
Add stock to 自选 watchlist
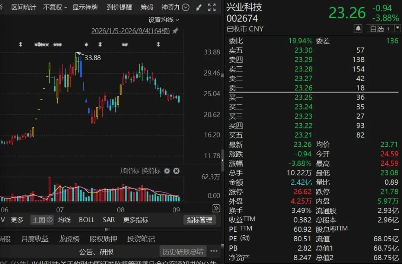[x=380, y=28]
